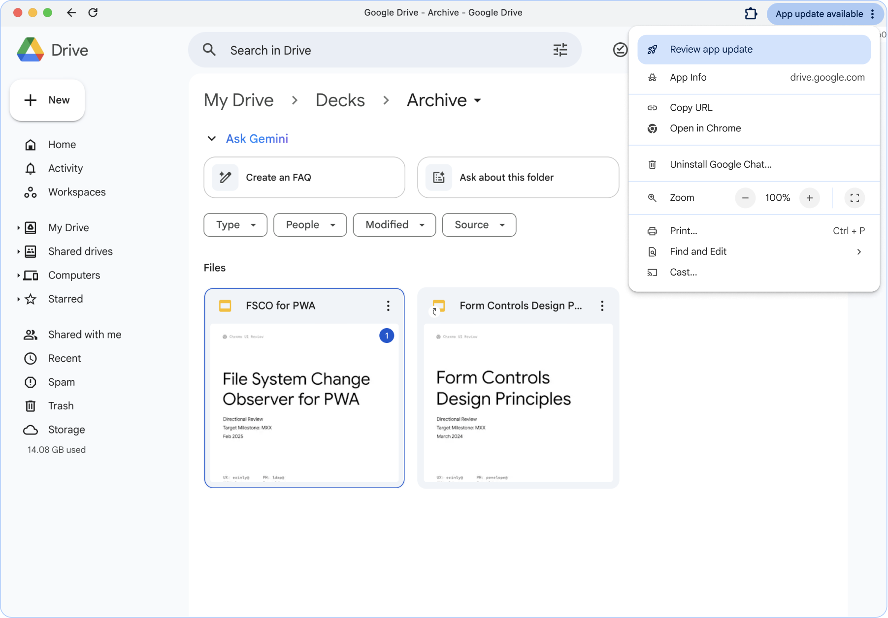Choose Open in Chrome from menu

tap(705, 128)
